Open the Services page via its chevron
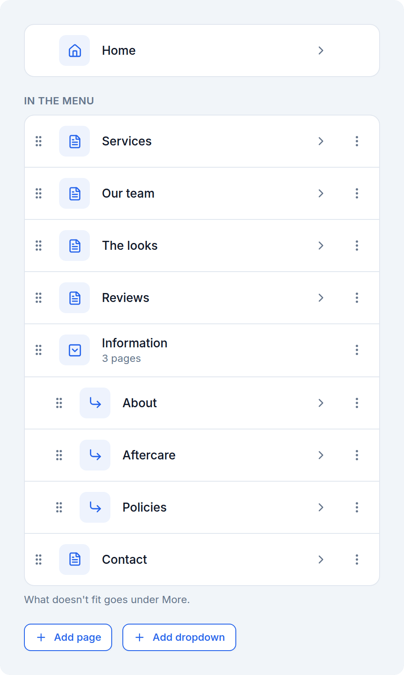Viewport: 404px width, 675px height. point(321,141)
